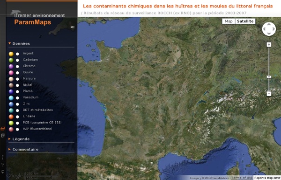Screen dimensions: 281x180
Task: Click the blue Zinc color ball
Action: coord(11,104)
